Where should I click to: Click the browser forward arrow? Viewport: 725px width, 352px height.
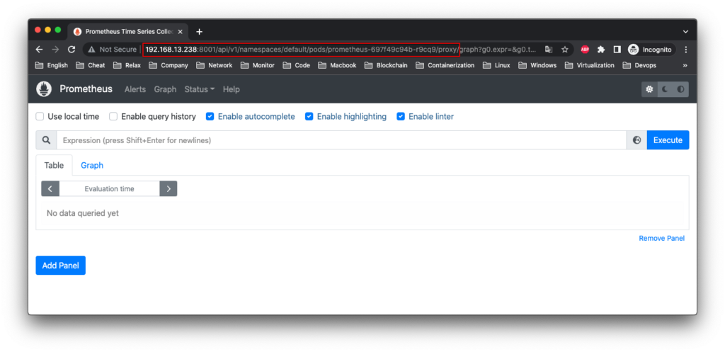click(x=55, y=50)
